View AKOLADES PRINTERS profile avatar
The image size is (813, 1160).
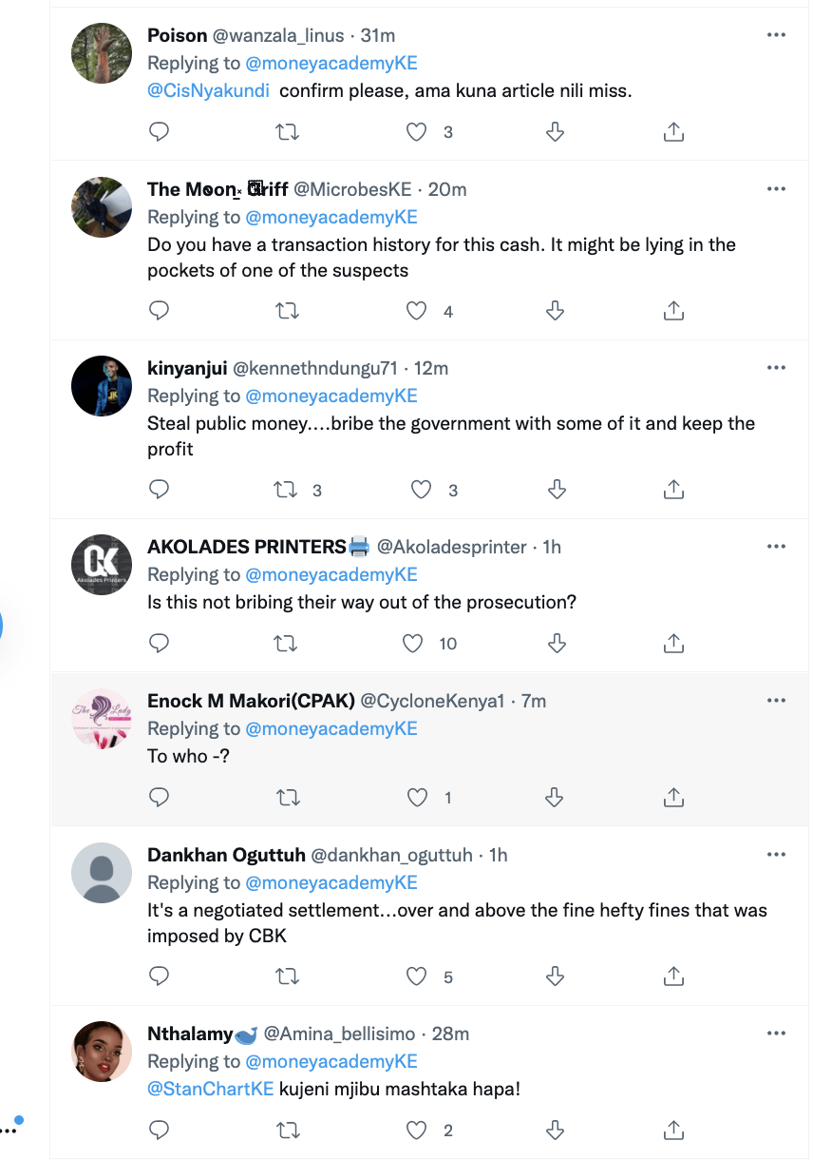[x=102, y=564]
